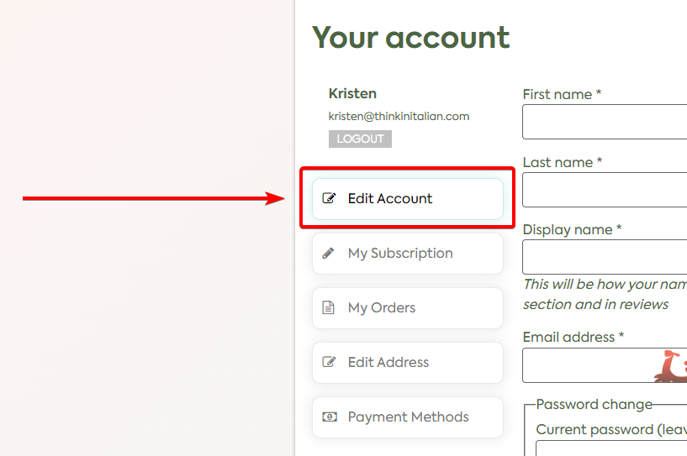Click the edit icon beside Edit Address
687x456 pixels.
tap(329, 363)
